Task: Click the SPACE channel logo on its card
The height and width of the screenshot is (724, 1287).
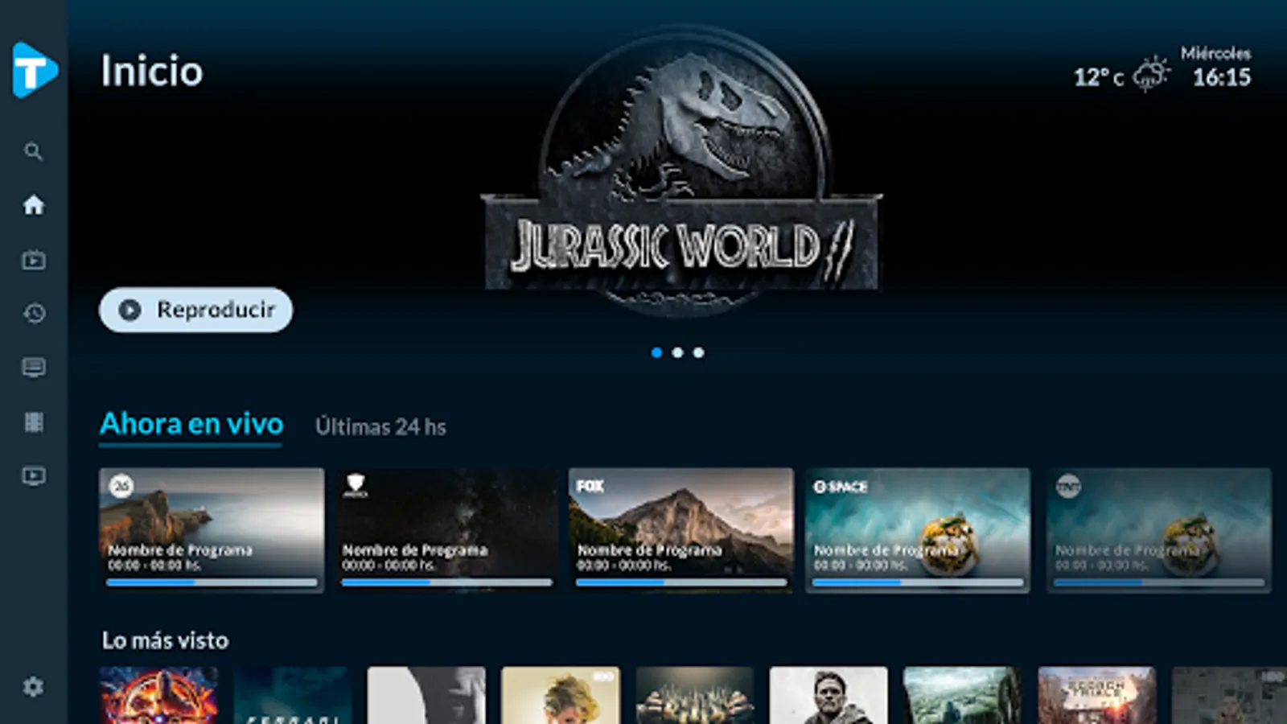Action: pos(841,487)
